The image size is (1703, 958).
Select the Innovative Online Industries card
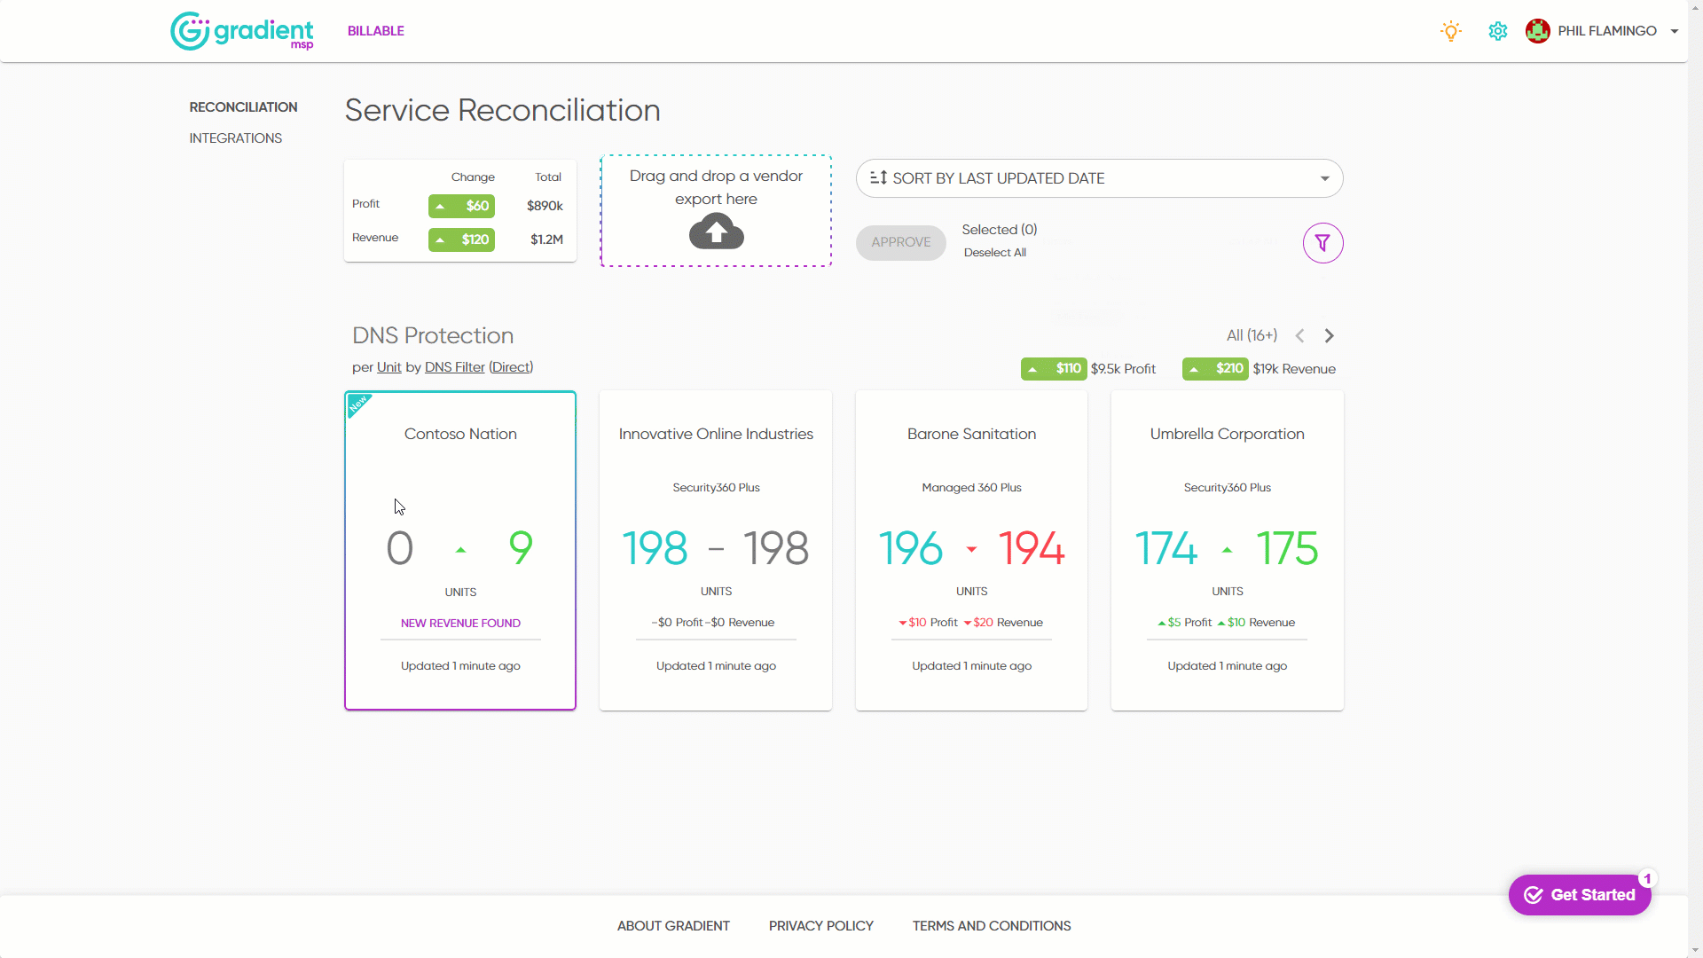[x=716, y=550]
